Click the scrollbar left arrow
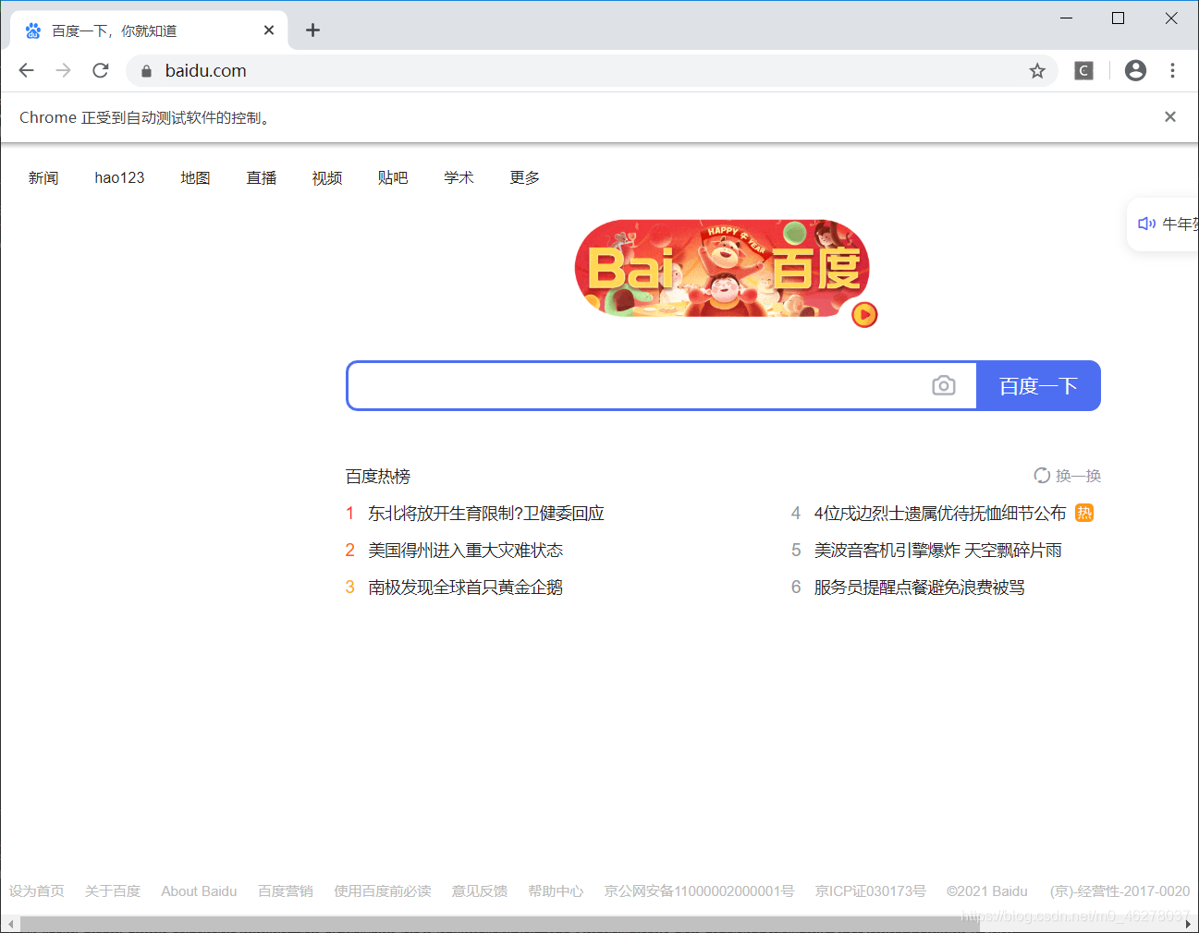This screenshot has height=933, width=1199. click(10, 924)
